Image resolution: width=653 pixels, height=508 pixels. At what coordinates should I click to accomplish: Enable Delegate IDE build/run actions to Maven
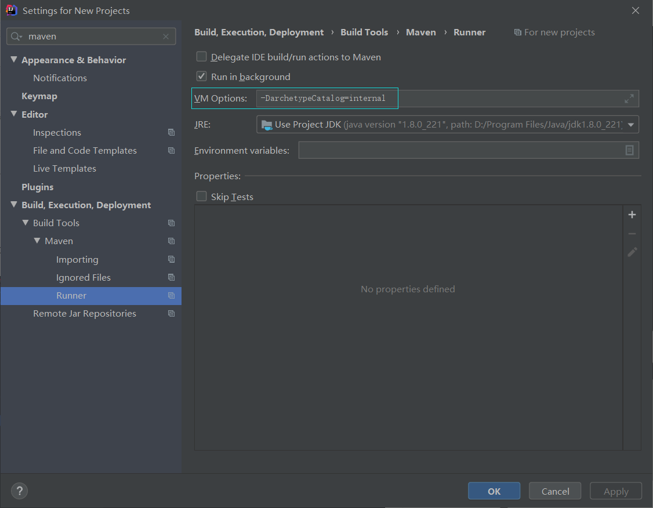tap(202, 57)
